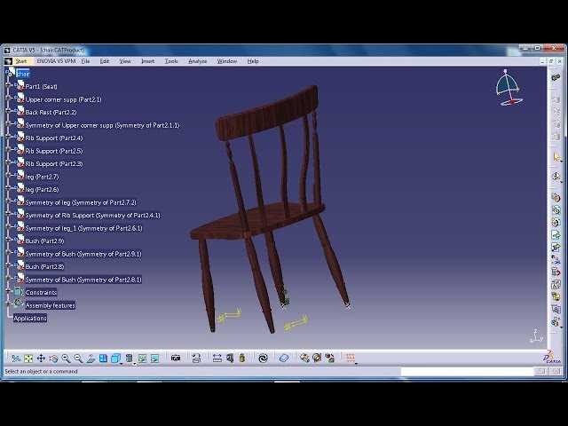The width and height of the screenshot is (568, 426).
Task: Open the Shading mode dropdown arrow
Action: (134, 363)
